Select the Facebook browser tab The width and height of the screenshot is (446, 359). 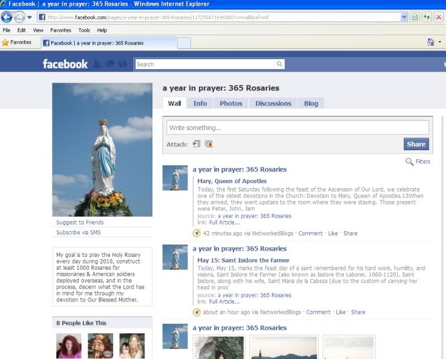[x=109, y=43]
